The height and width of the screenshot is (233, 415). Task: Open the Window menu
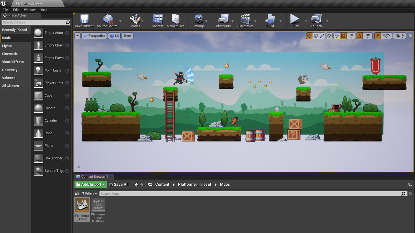tap(30, 10)
